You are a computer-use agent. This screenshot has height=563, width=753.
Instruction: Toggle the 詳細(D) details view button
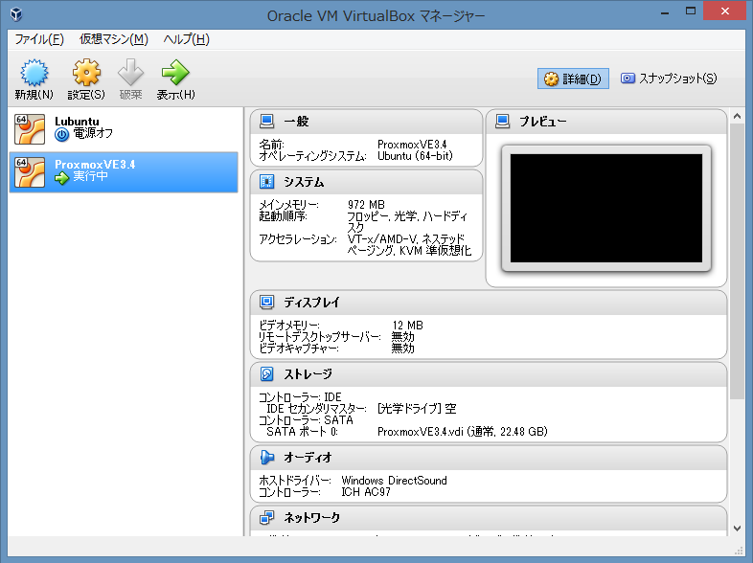point(573,79)
